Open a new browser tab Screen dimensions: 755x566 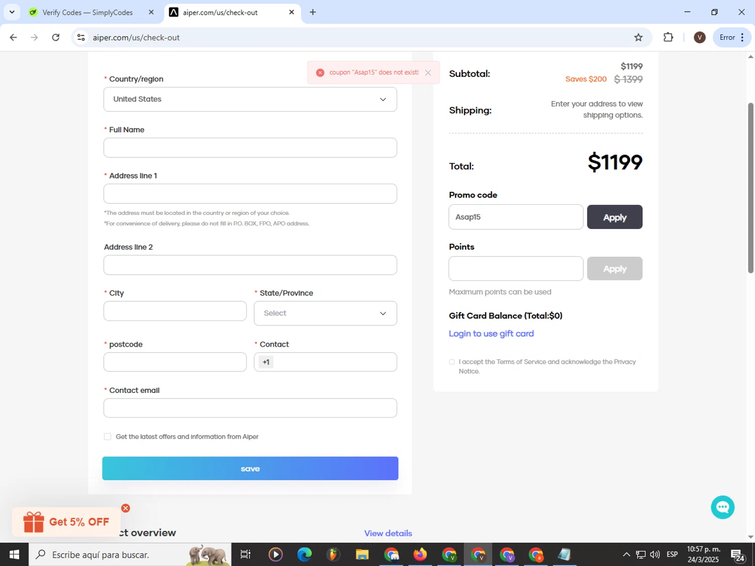pyautogui.click(x=313, y=12)
